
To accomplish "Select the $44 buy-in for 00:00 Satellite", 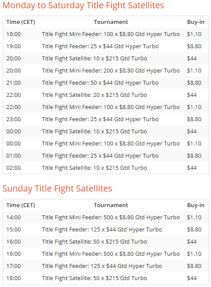I will coord(192,132).
